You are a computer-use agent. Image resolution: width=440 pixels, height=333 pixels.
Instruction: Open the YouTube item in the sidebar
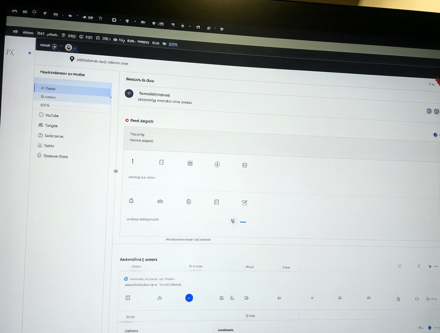point(49,115)
